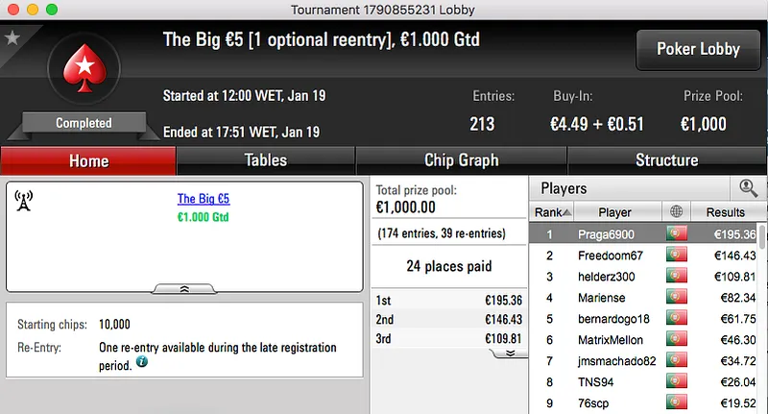This screenshot has width=768, height=414.
Task: Switch to the Tables tab
Action: coord(265,160)
